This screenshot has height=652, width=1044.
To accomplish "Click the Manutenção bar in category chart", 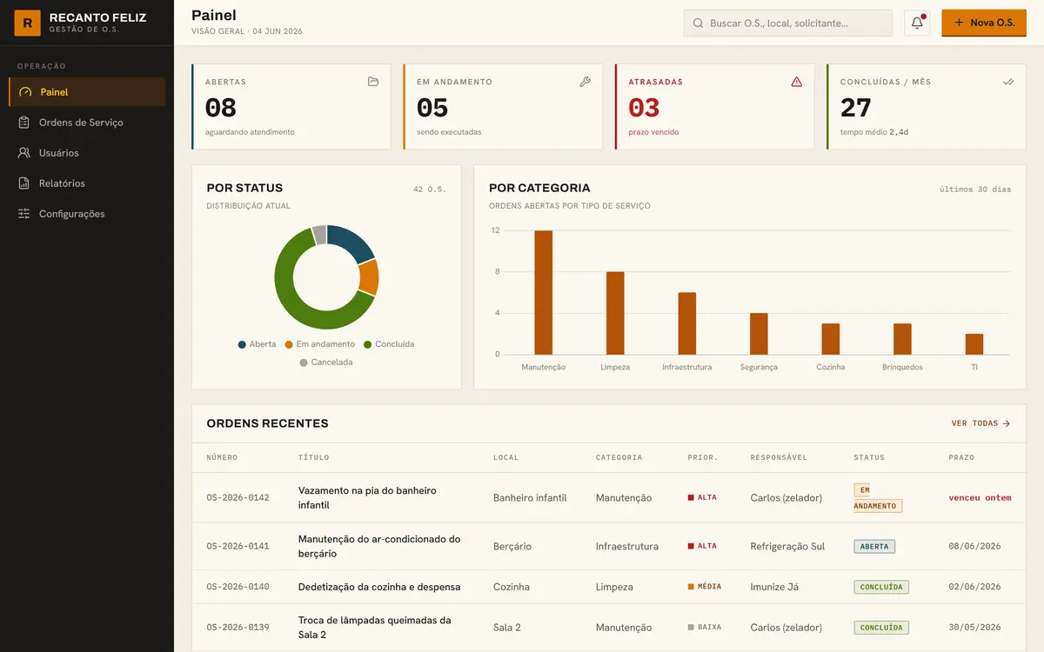I will click(544, 292).
